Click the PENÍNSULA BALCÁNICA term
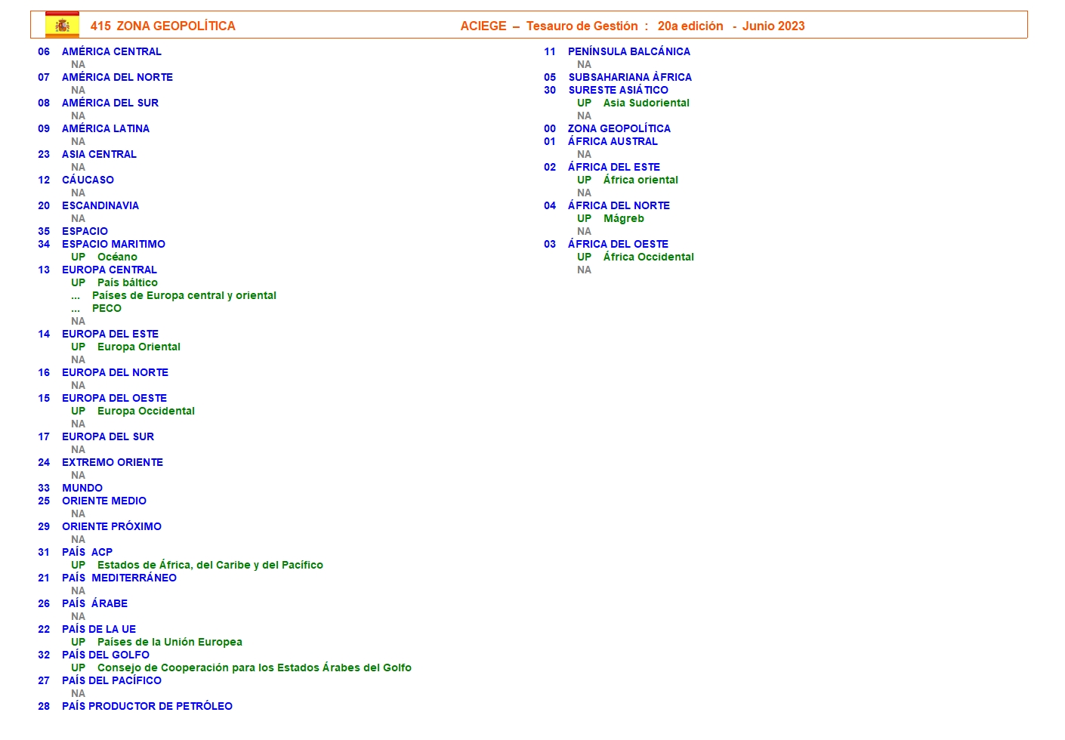 628,51
